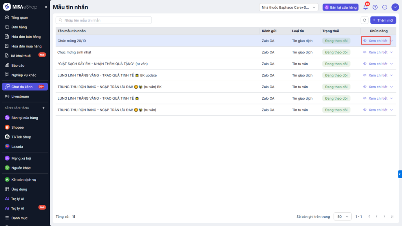Expand the action chevron for Chúc mừng sinh nhật row
402x226 pixels.
pos(391,52)
